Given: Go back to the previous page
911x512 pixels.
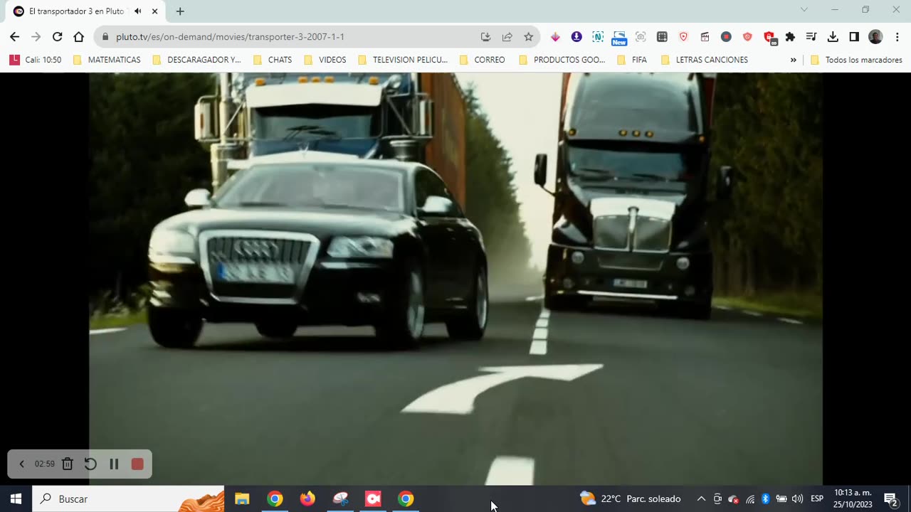Looking at the screenshot, I should (14, 37).
